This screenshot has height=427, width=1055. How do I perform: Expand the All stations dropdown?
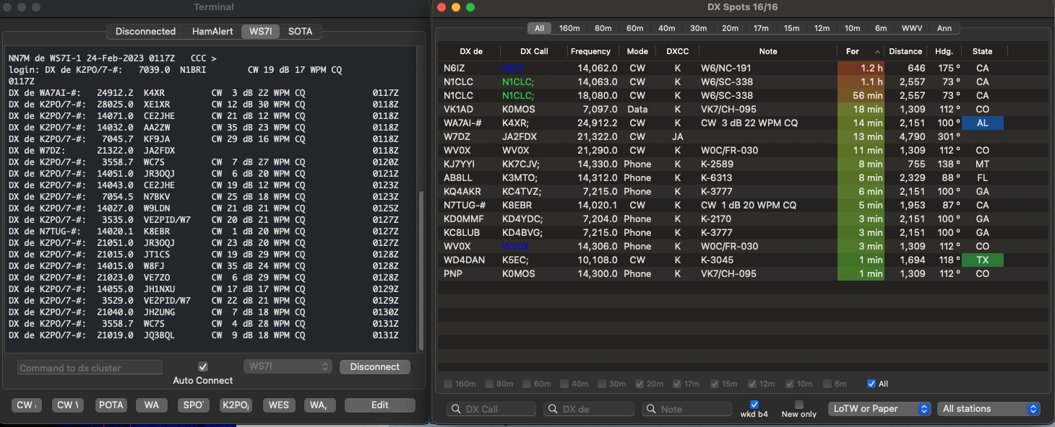point(988,409)
